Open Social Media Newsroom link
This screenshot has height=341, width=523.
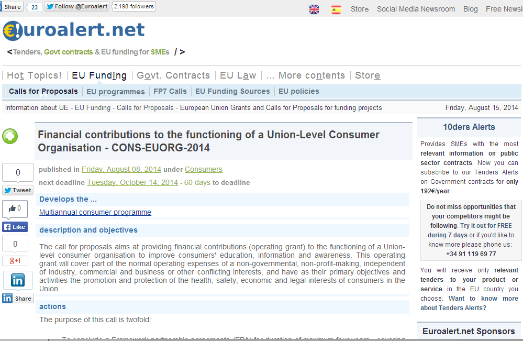point(416,9)
